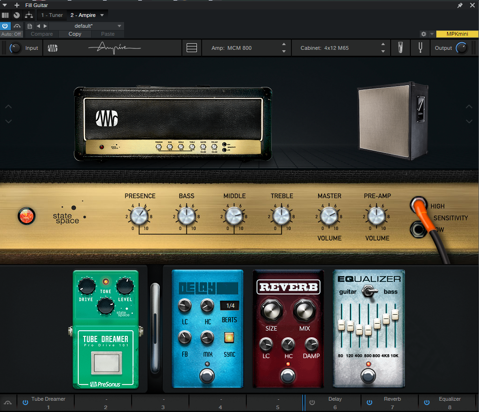The width and height of the screenshot is (479, 412).
Task: Click the routing view icon
Action: click(x=17, y=15)
